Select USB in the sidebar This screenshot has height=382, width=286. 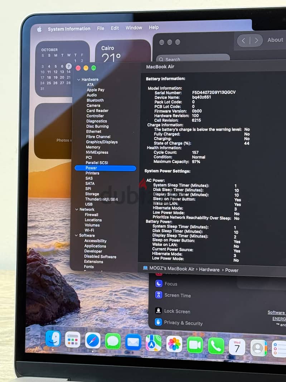[89, 204]
